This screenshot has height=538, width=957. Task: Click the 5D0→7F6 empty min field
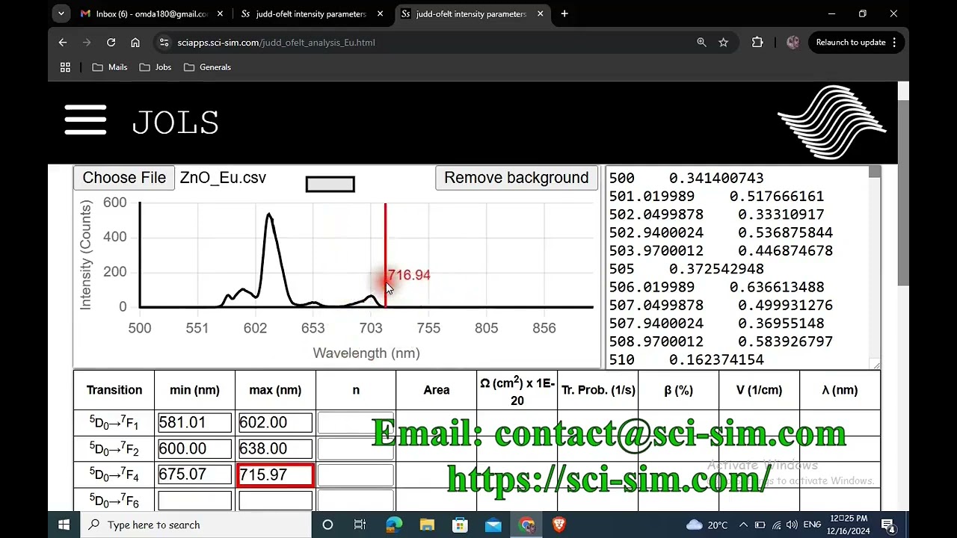194,501
